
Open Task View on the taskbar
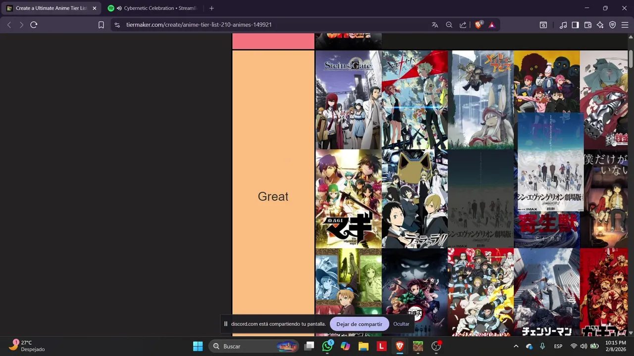point(309,346)
